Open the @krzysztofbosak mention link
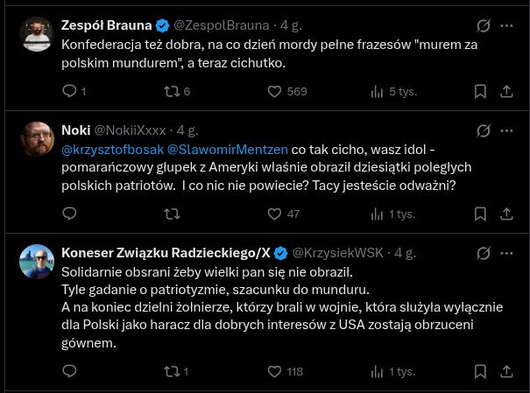Screen dimensions: 530x393 tap(111, 149)
